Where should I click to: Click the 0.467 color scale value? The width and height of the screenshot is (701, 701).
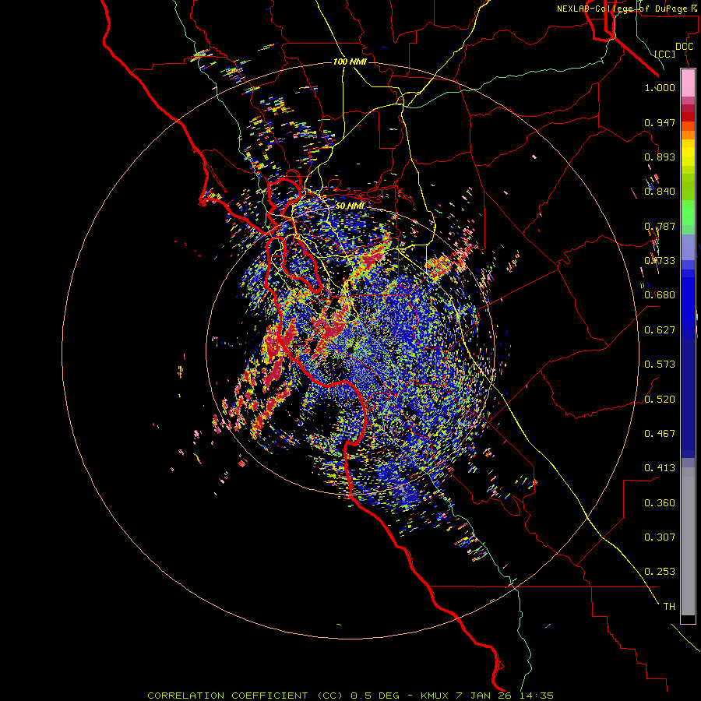pyautogui.click(x=660, y=434)
